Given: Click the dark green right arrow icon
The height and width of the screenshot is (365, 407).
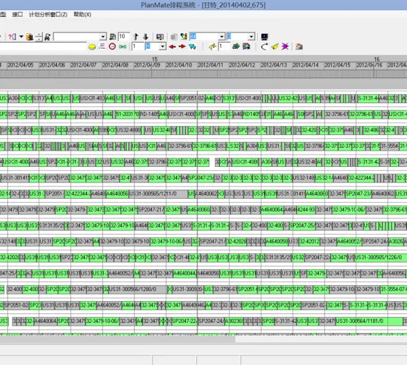Looking at the screenshot, I should pyautogui.click(x=236, y=46).
